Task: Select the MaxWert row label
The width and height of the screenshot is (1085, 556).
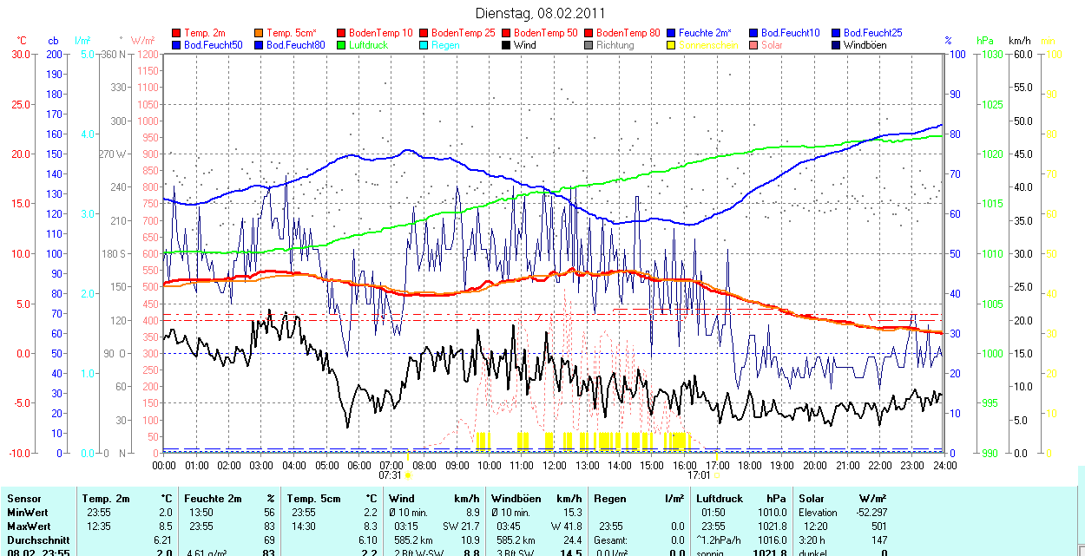Action: tap(28, 527)
